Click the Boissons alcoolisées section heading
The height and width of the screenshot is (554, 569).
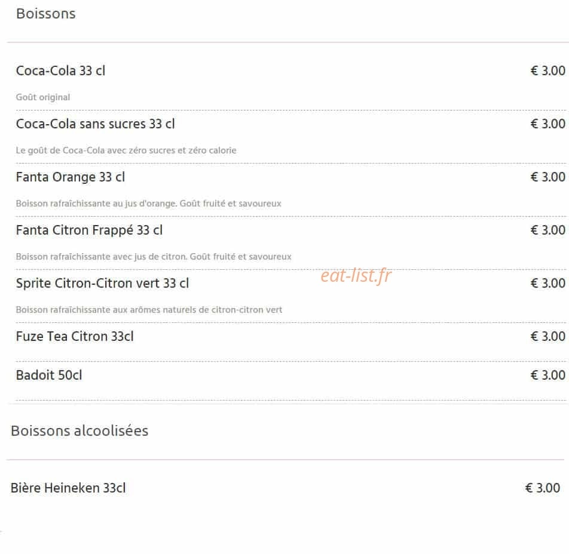pos(79,431)
